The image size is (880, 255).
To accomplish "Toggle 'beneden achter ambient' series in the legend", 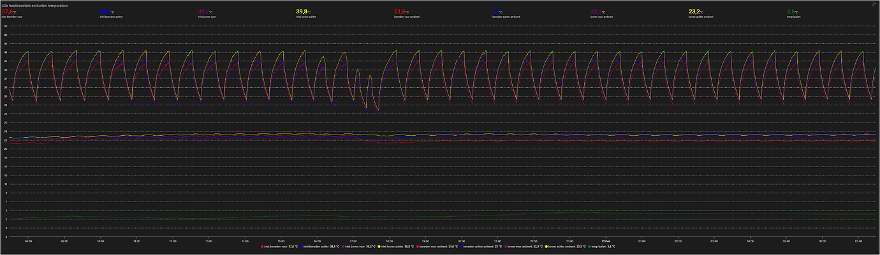I will tap(481, 246).
